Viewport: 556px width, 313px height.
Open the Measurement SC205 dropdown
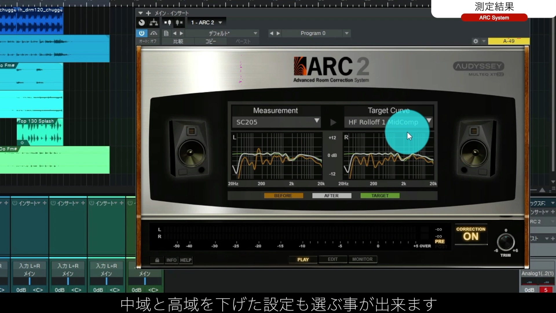317,122
